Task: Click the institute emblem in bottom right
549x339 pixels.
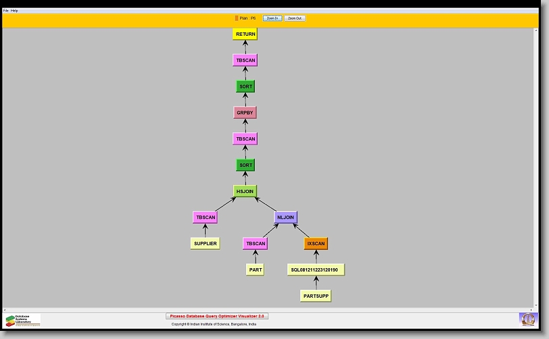Action: point(527,319)
